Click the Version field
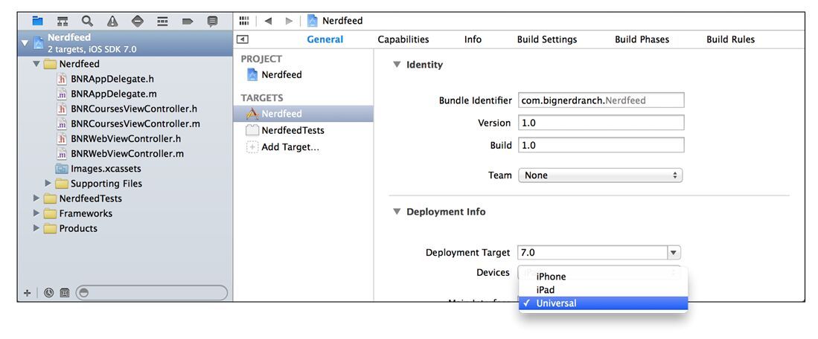Screen dimensions: 818x339 (601, 123)
